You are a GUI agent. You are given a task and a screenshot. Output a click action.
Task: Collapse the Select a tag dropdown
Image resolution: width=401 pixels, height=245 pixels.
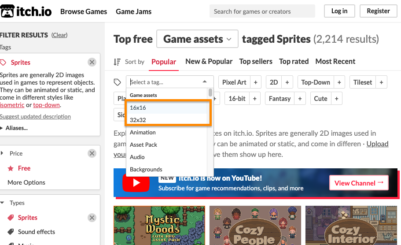point(205,82)
